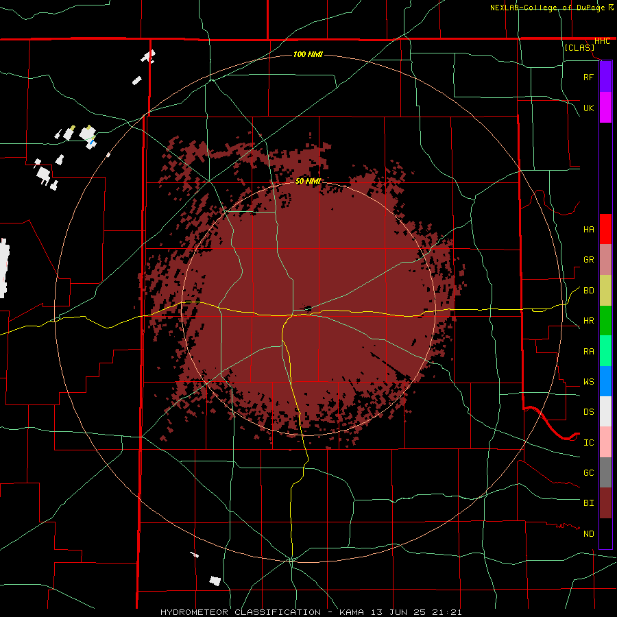The height and width of the screenshot is (617, 617).
Task: Click the red HA legend swatch
Action: point(605,229)
